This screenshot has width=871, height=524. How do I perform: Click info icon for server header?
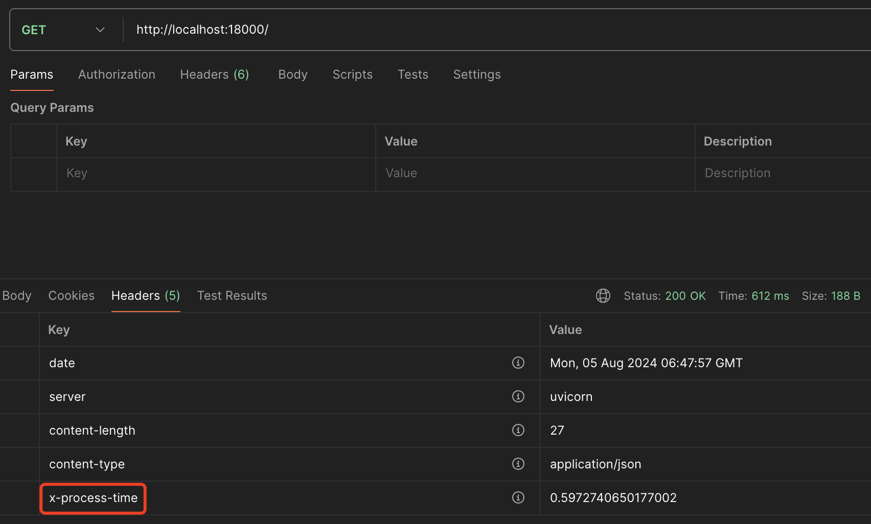518,396
